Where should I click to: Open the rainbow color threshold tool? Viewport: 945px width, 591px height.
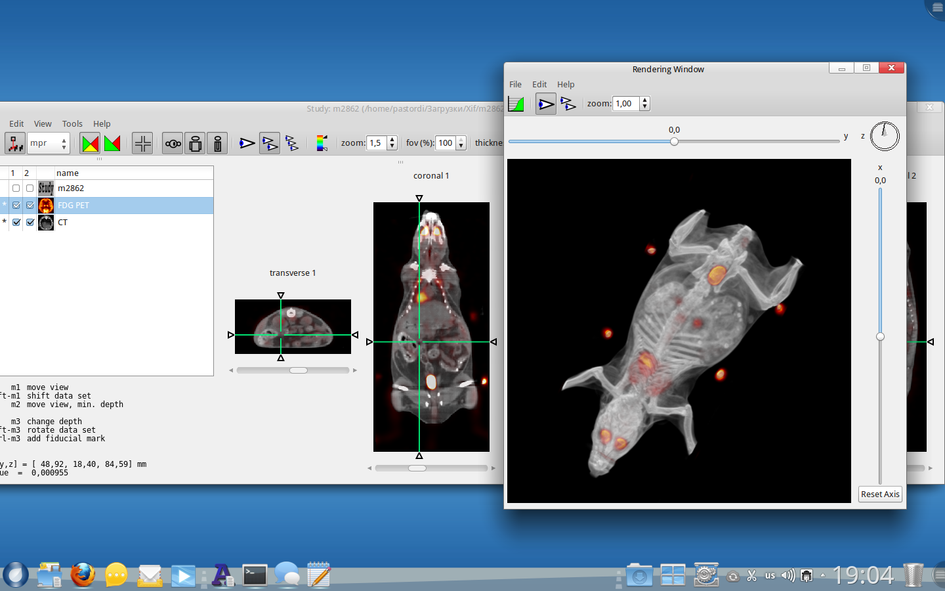322,143
